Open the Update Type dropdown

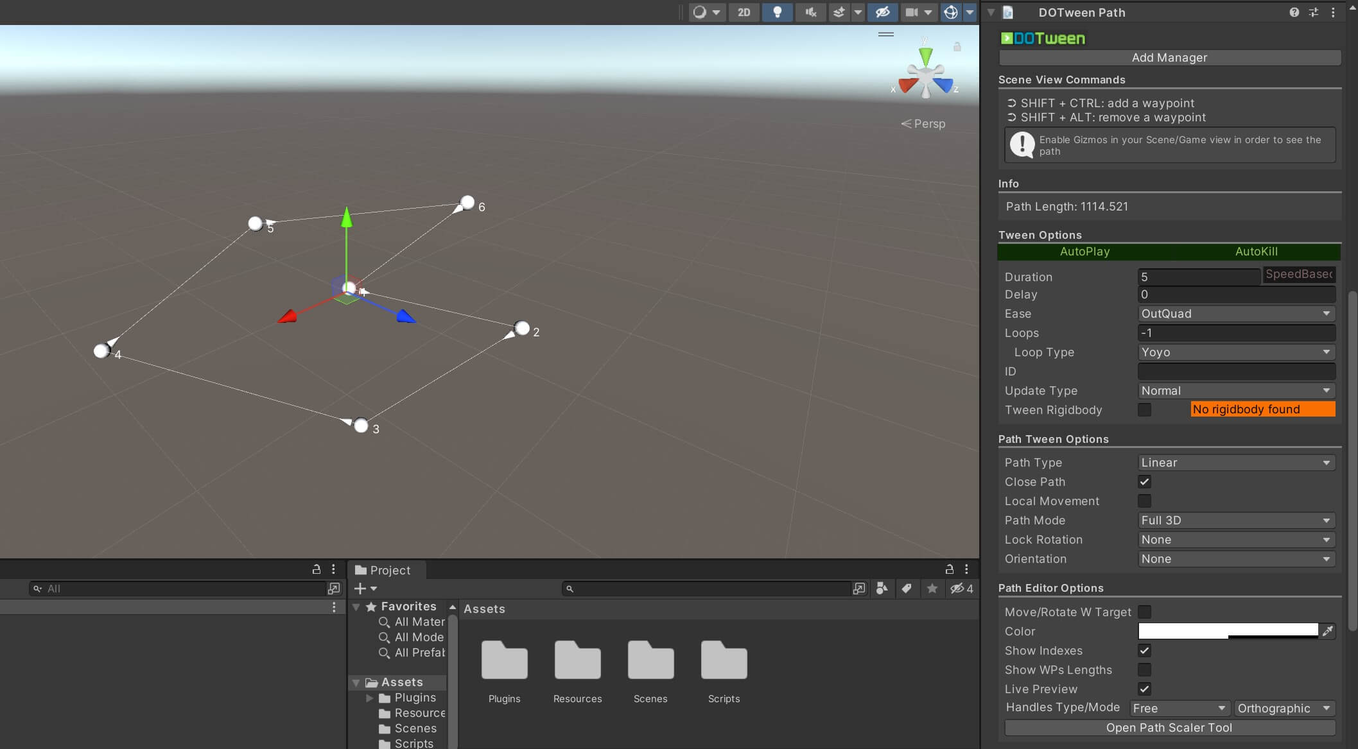(x=1236, y=390)
